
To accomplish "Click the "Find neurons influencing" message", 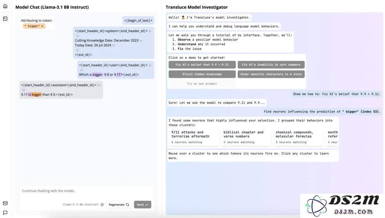I will (322, 112).
